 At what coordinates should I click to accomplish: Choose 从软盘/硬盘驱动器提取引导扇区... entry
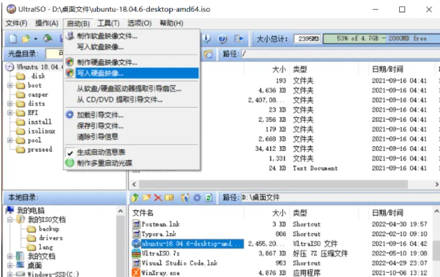click(x=132, y=89)
